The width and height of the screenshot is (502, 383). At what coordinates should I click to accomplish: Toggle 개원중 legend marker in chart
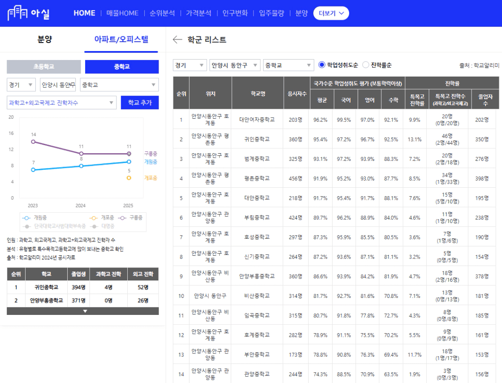(26, 218)
